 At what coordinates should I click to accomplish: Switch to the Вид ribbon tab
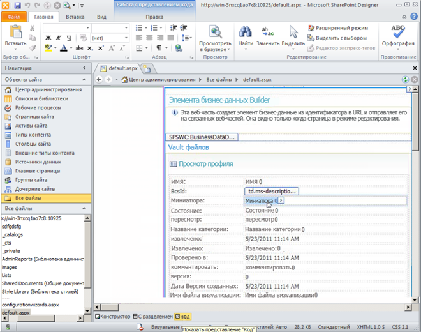pos(101,17)
